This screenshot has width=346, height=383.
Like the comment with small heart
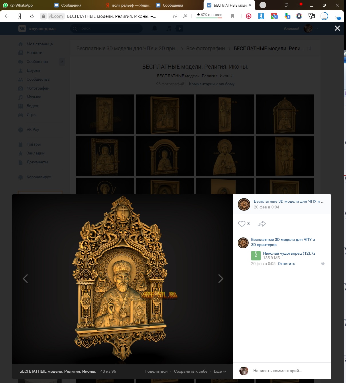pos(323,264)
